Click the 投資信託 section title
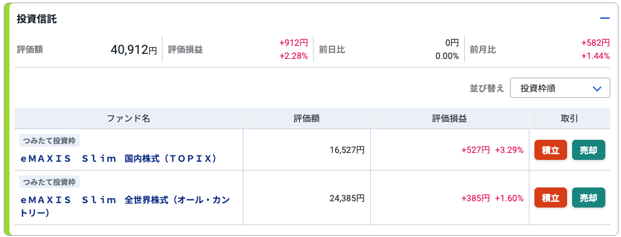621x237 pixels. click(x=36, y=19)
